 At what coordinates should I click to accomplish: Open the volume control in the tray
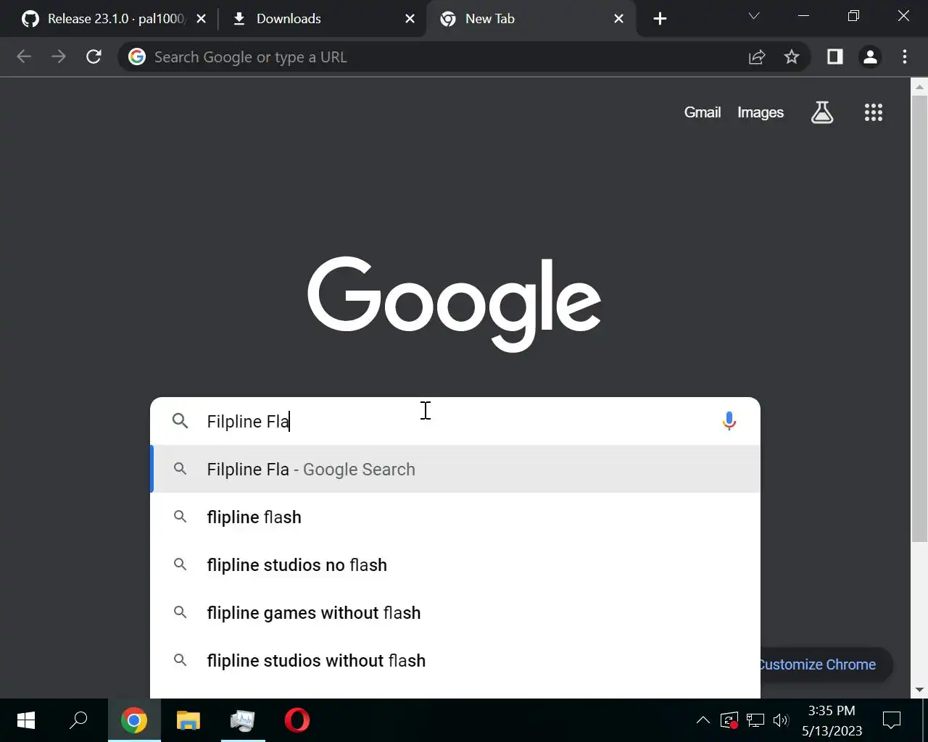781,720
